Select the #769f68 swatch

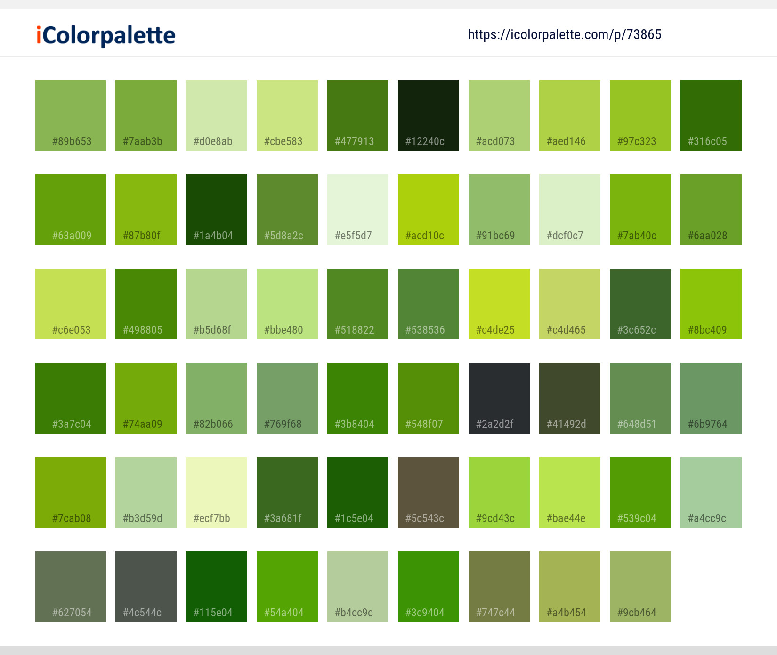[x=287, y=398]
